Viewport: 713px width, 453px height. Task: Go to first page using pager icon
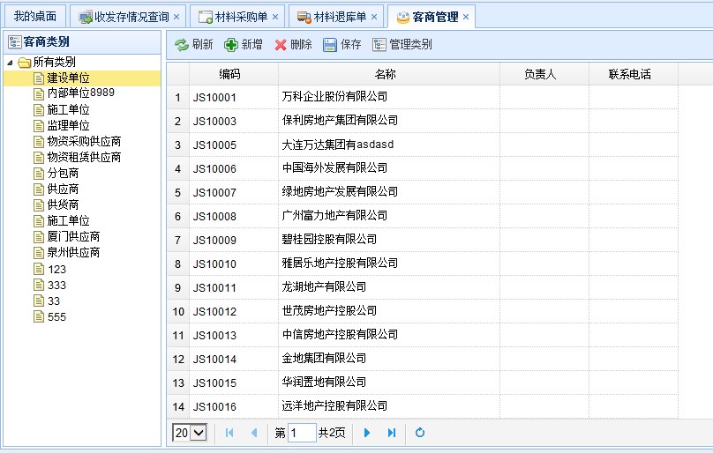(229, 433)
